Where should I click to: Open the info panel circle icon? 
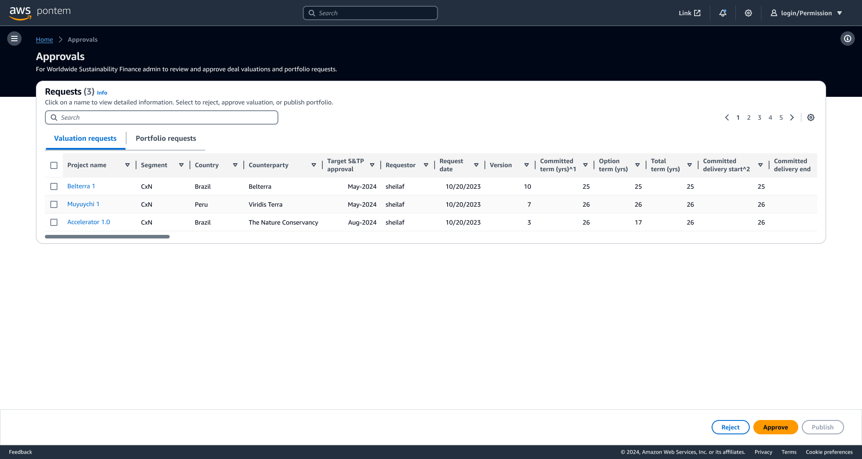pyautogui.click(x=848, y=39)
